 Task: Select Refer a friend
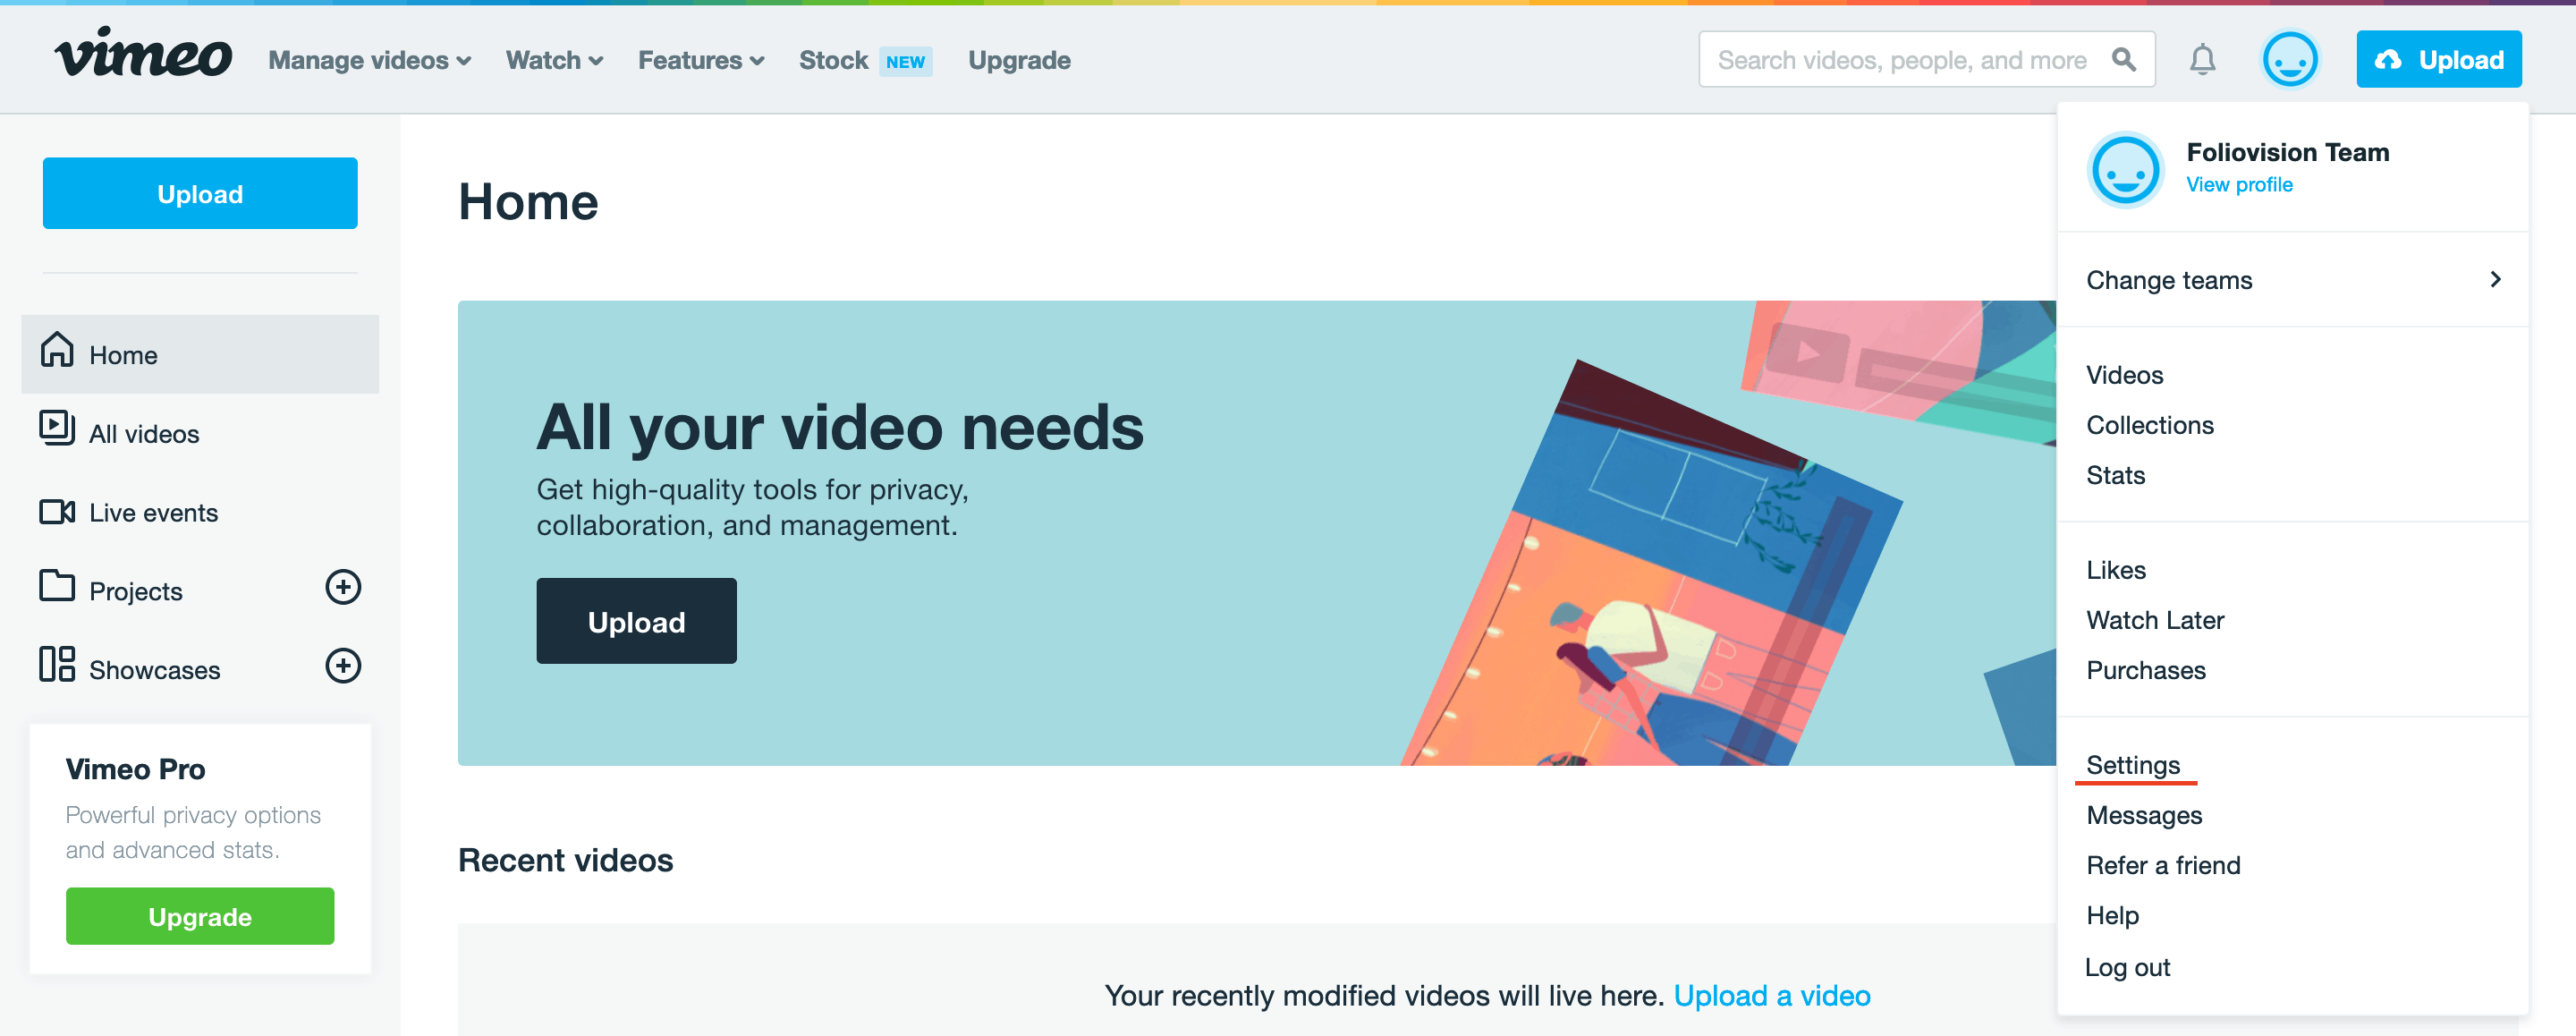click(2163, 865)
